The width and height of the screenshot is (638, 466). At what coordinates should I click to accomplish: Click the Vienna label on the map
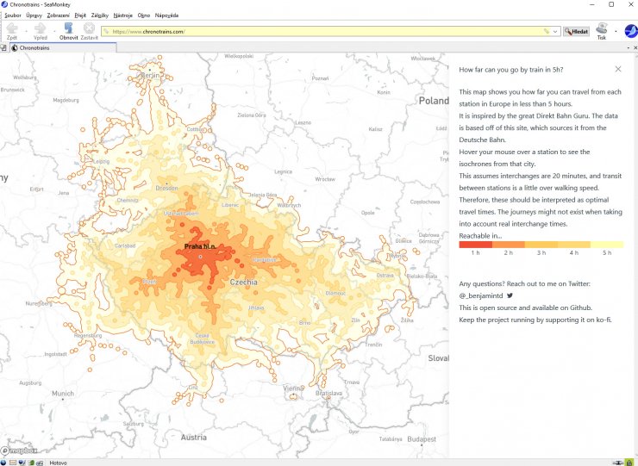[293, 388]
